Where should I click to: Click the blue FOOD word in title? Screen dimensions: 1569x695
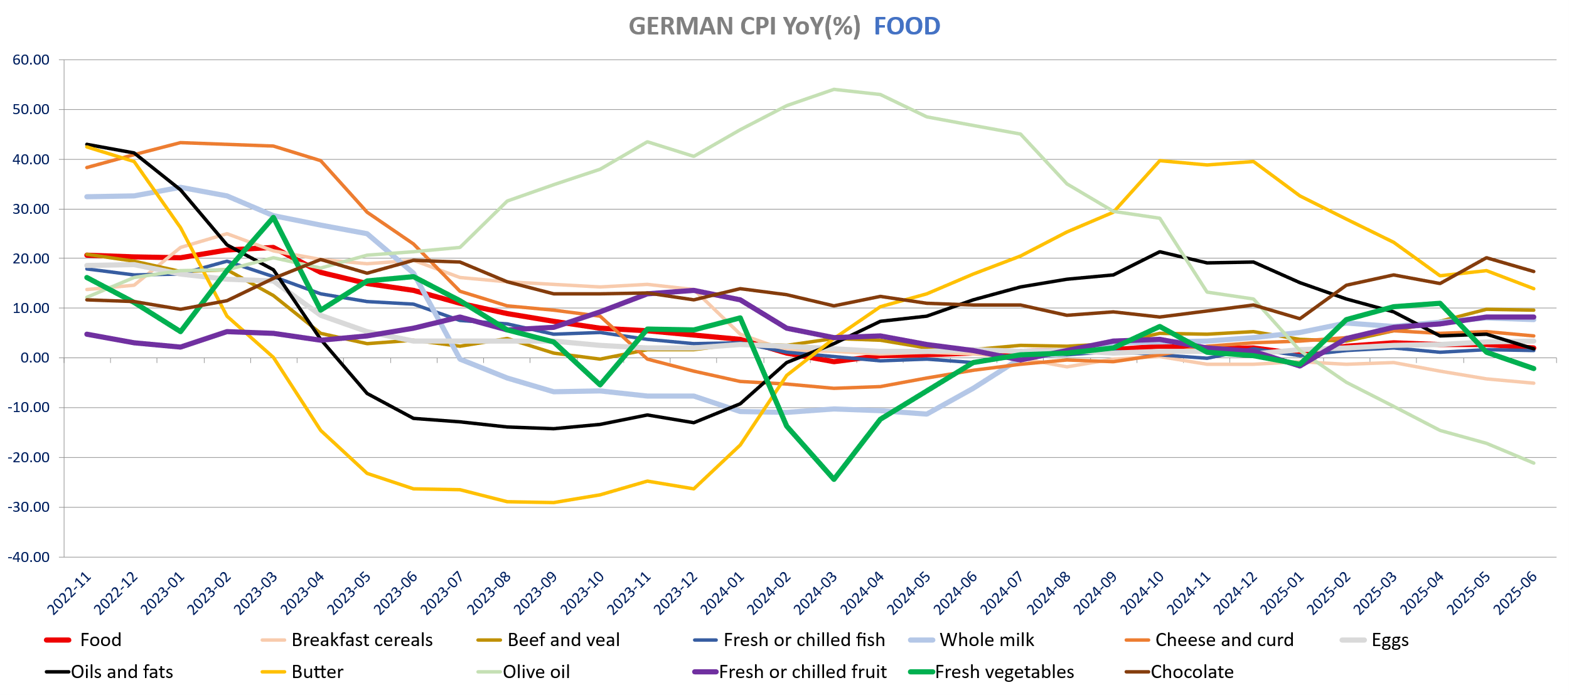(907, 26)
